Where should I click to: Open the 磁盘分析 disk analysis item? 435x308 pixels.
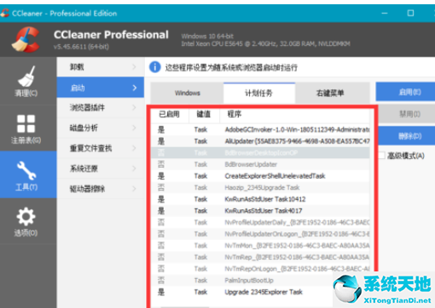coord(101,128)
